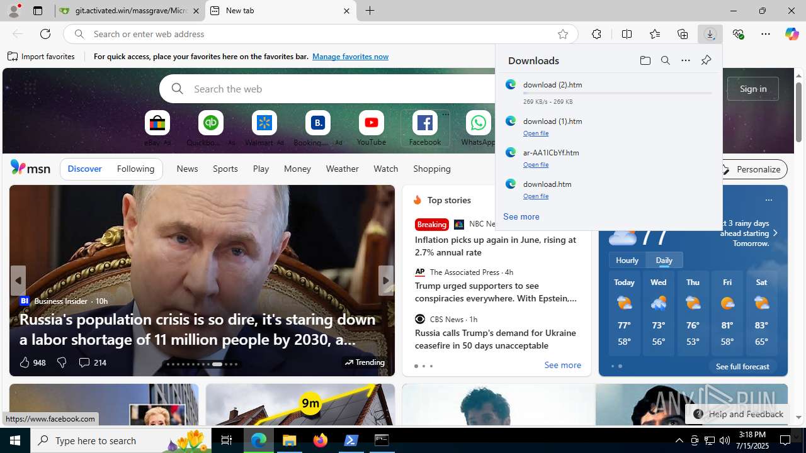Click the Sign in button

(753, 89)
